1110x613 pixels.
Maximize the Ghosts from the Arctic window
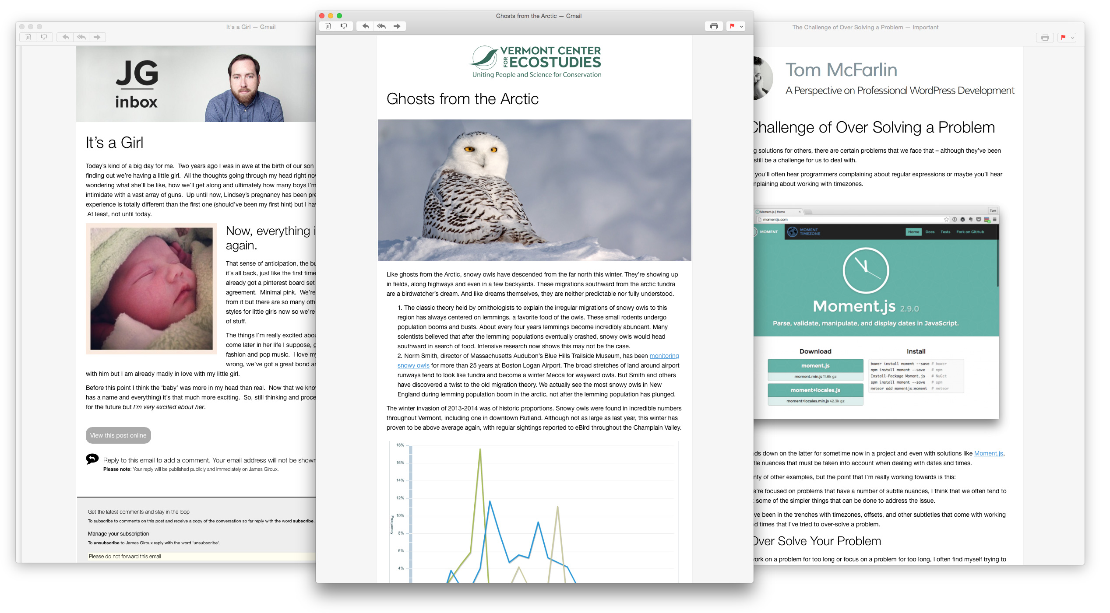point(339,16)
